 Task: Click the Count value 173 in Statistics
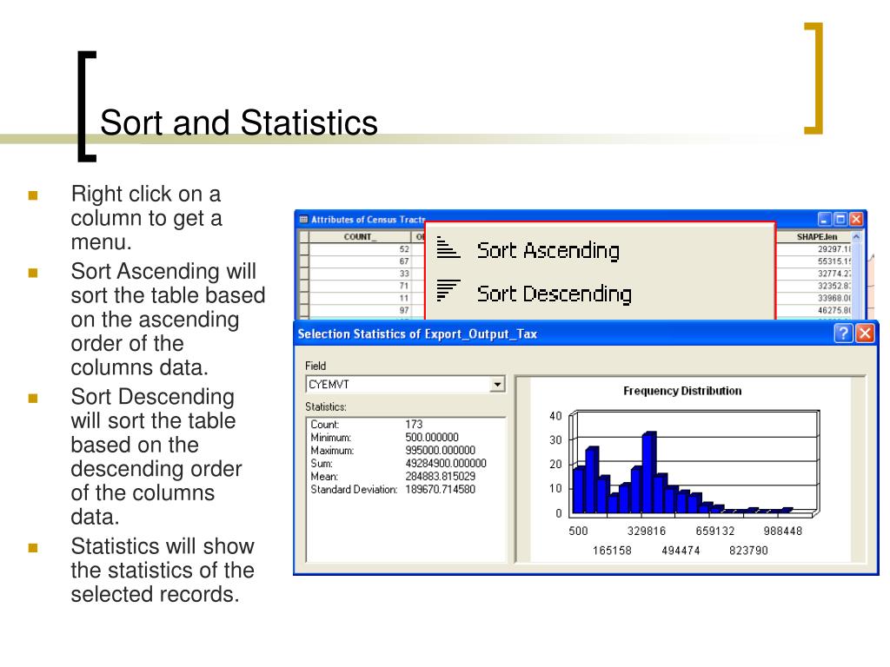point(414,424)
